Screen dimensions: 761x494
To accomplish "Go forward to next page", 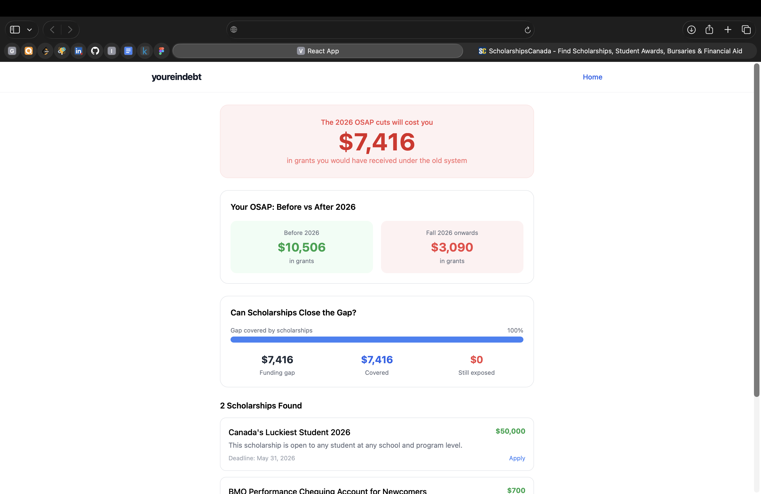I will (70, 30).
